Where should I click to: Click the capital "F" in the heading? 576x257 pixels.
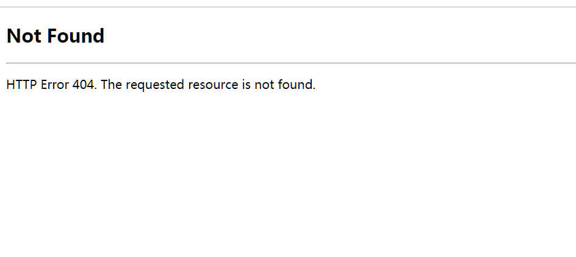(x=52, y=36)
